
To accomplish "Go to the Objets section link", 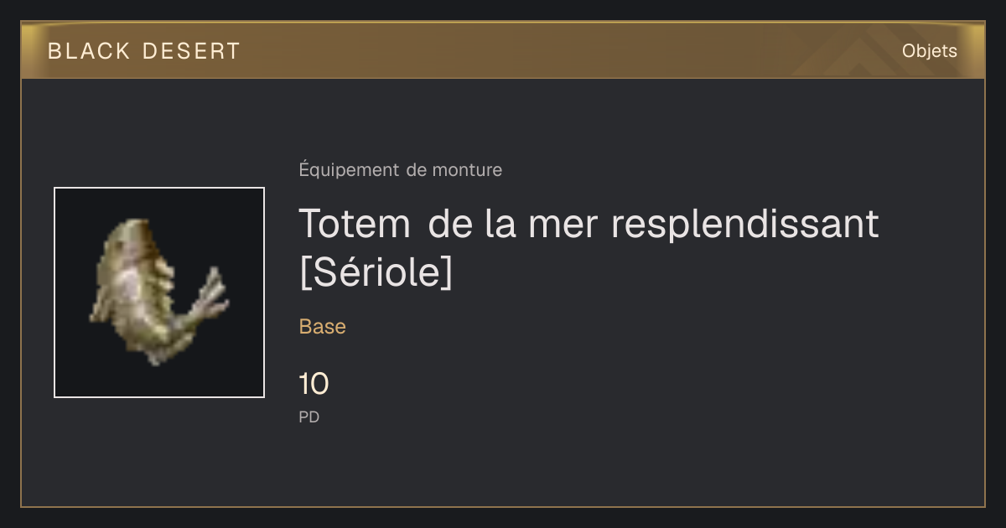I will tap(929, 51).
